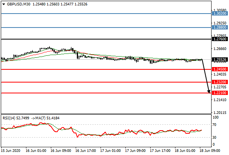
Task: Click the black arrowhead at 1.22100
Action: coord(209,91)
